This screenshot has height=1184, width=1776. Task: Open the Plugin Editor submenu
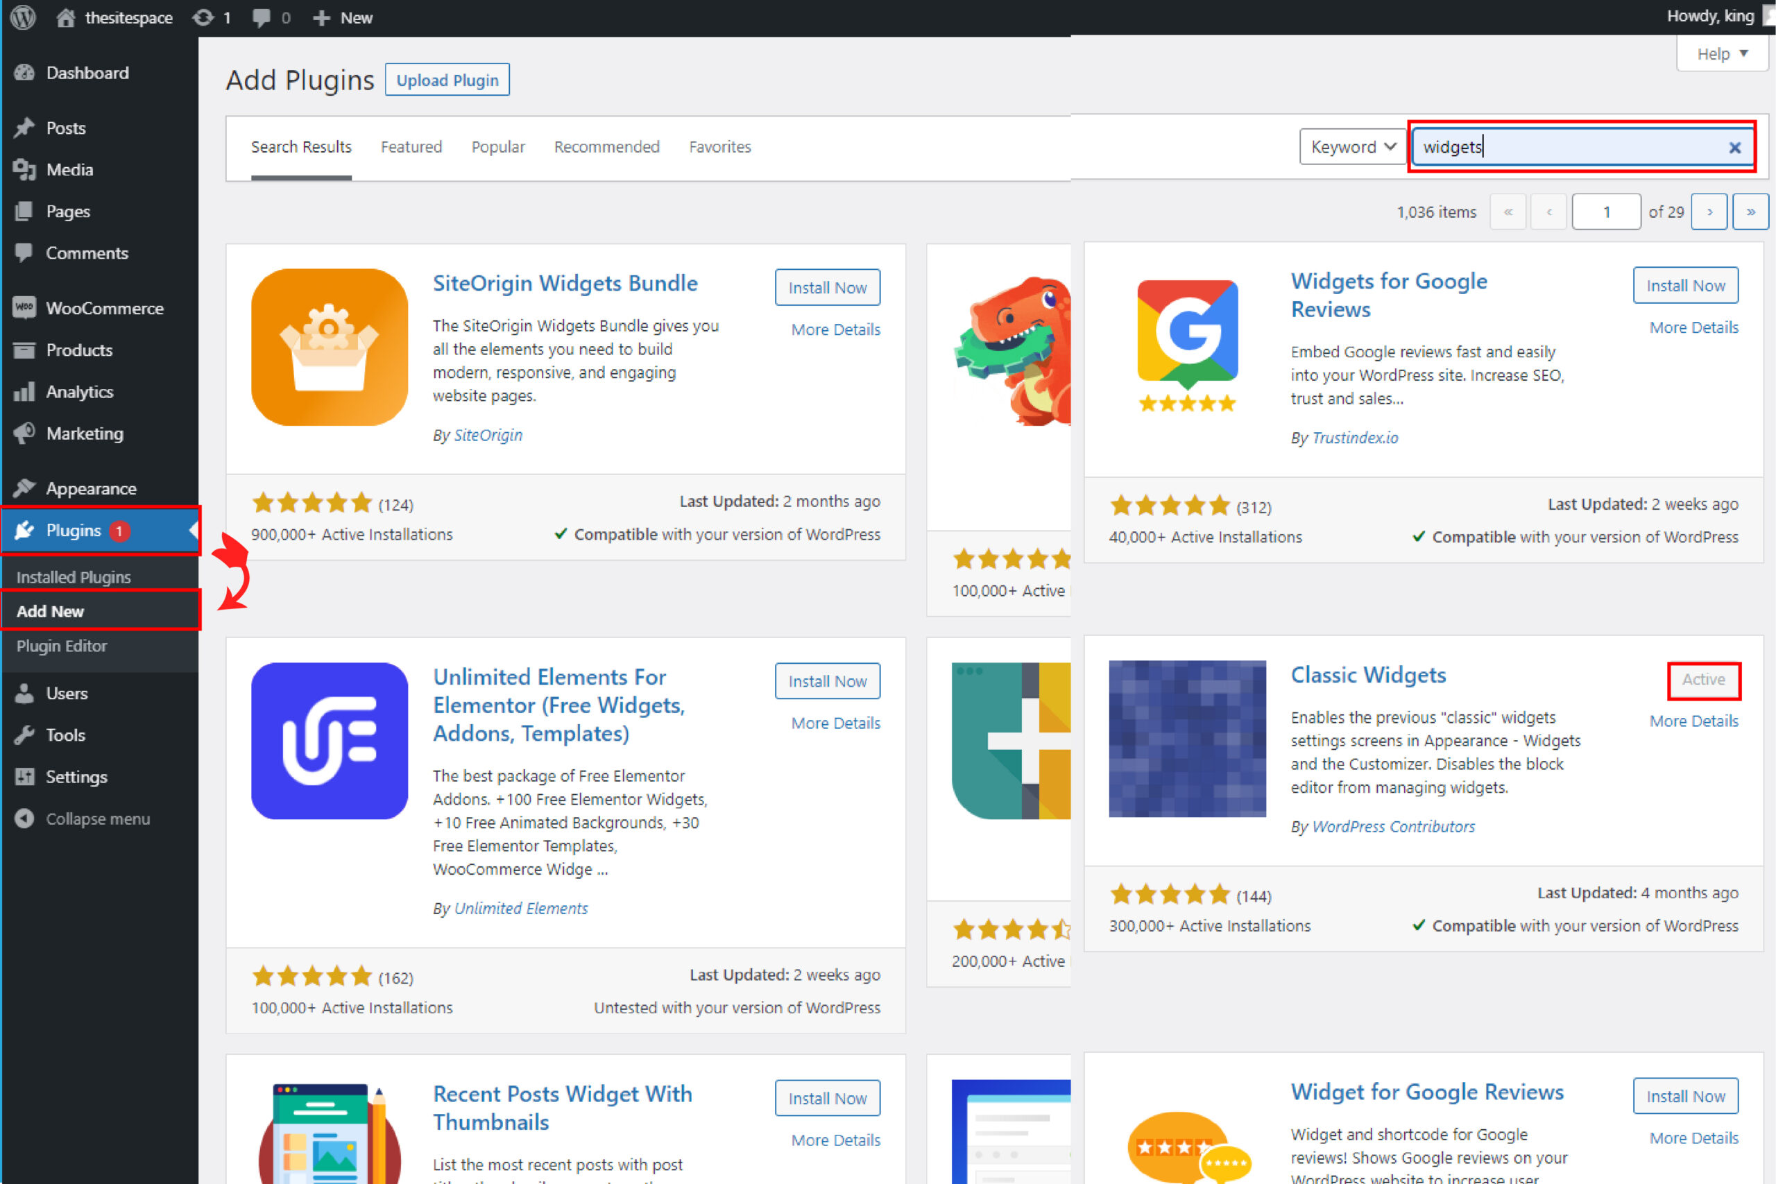pyautogui.click(x=62, y=646)
